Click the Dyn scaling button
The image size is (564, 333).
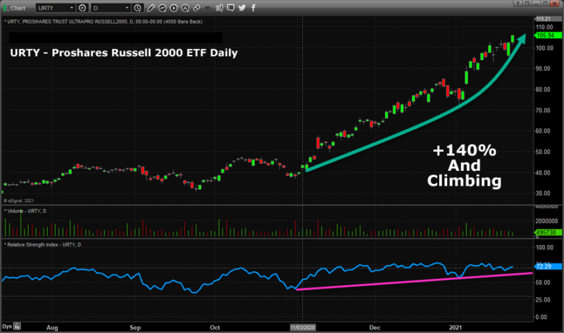point(7,326)
